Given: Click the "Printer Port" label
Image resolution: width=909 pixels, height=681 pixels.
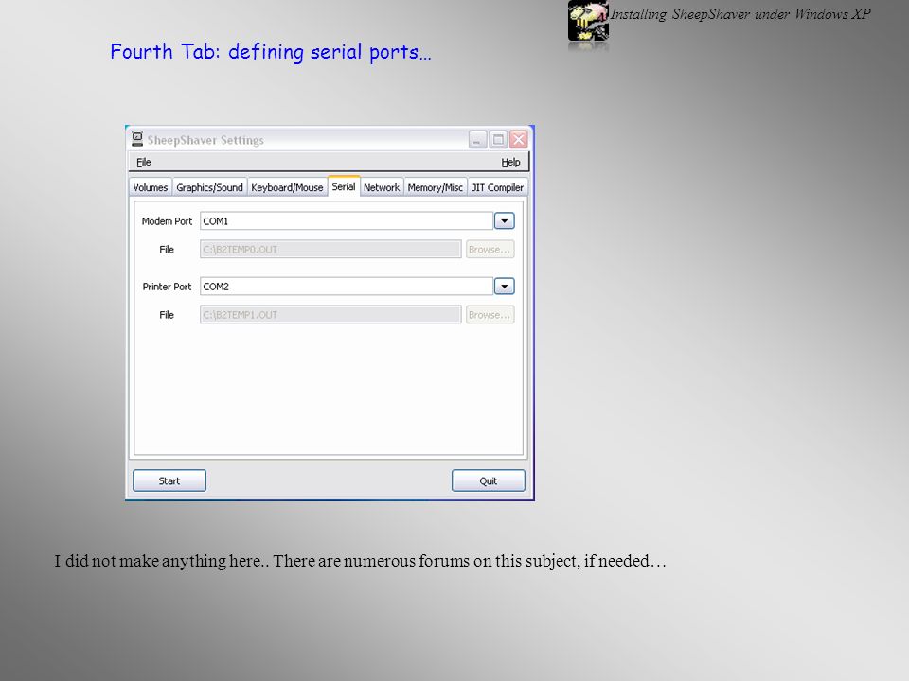Looking at the screenshot, I should click(167, 287).
